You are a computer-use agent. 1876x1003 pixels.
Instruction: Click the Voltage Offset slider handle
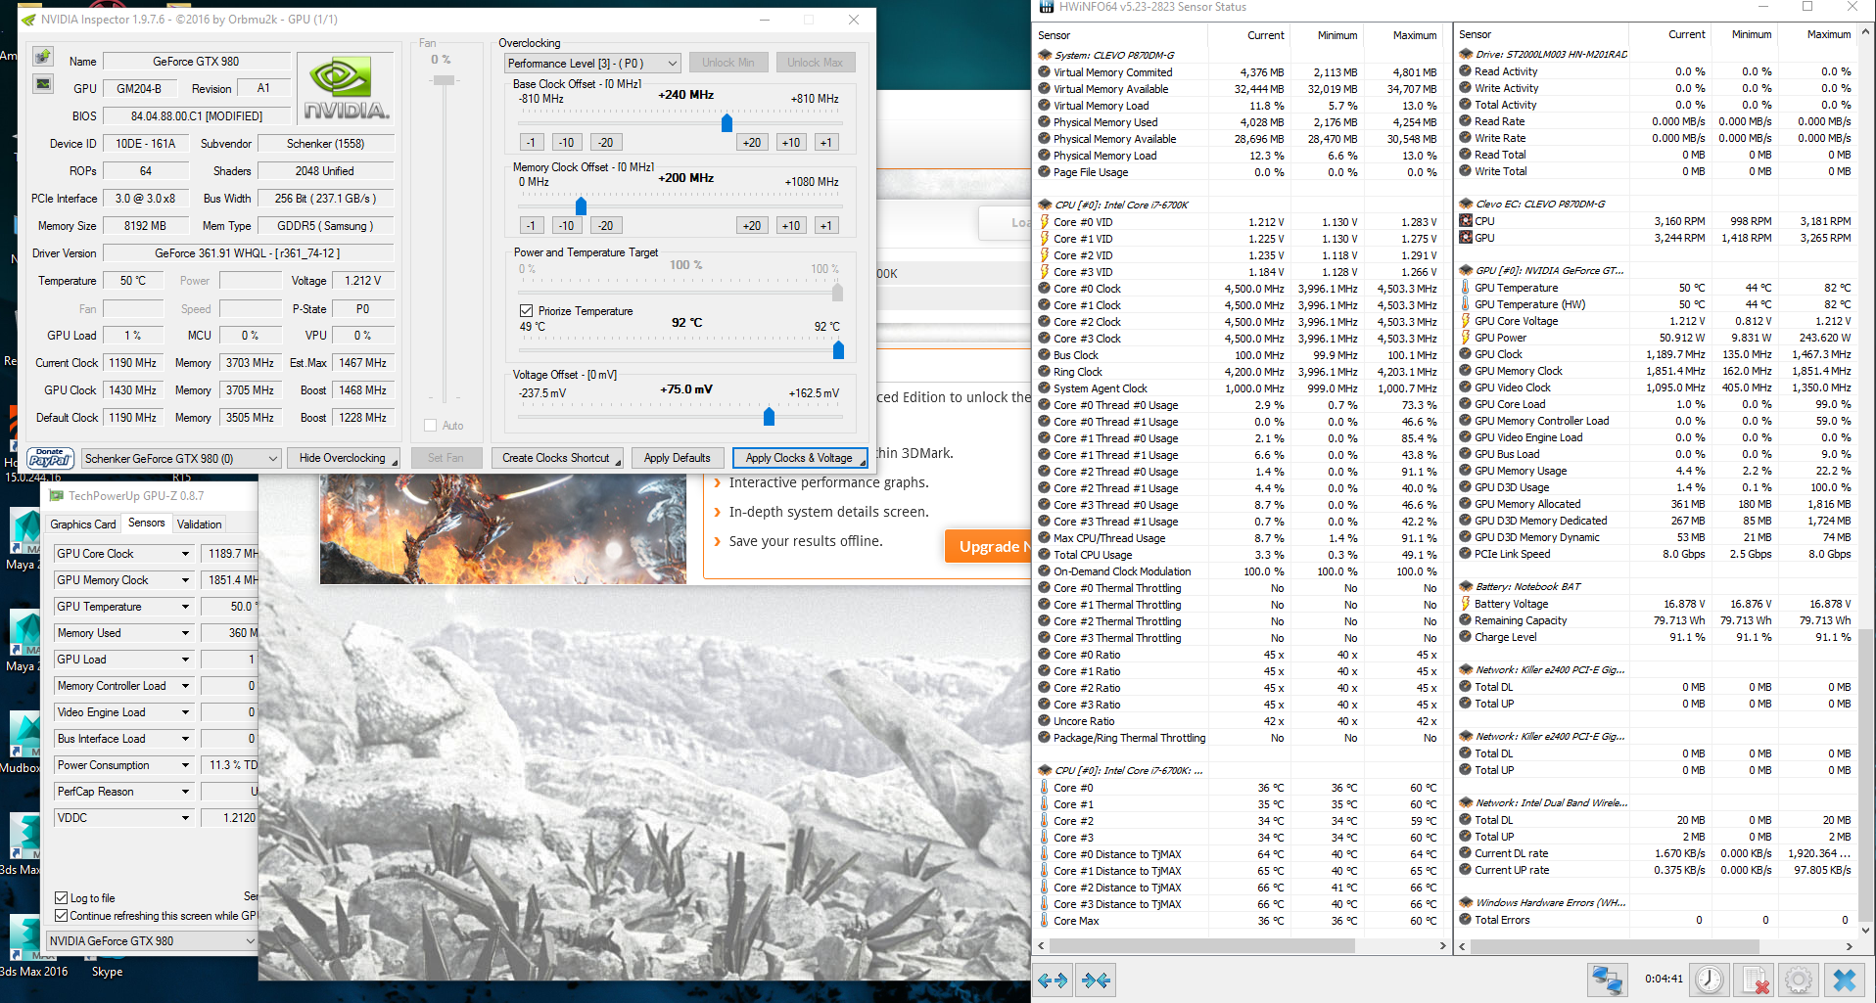click(x=769, y=418)
